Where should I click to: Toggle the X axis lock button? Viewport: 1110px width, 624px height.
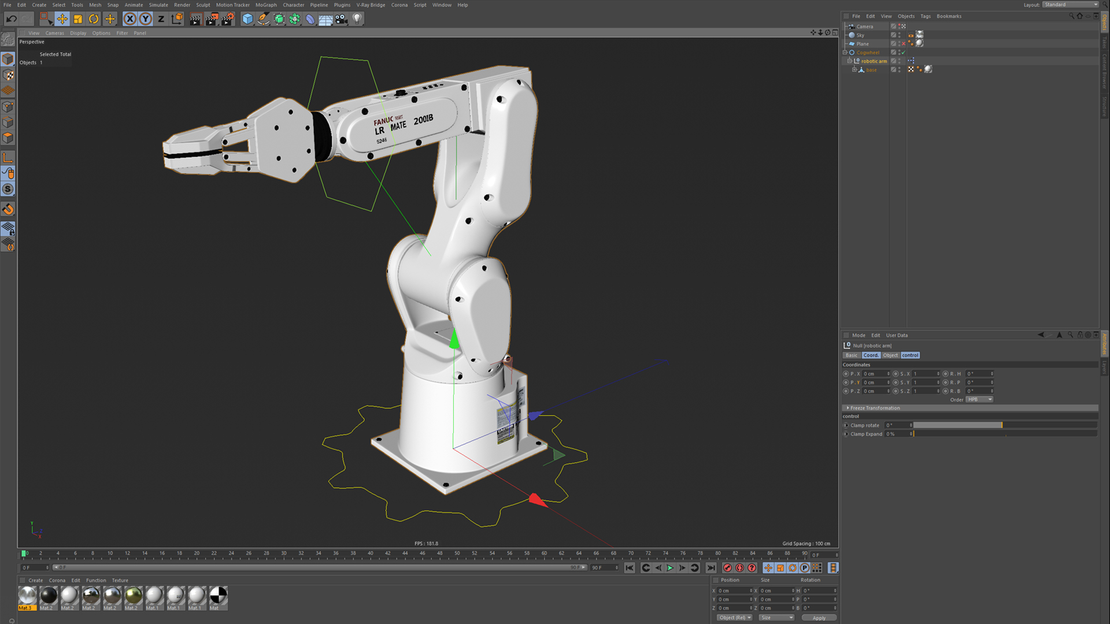click(129, 18)
